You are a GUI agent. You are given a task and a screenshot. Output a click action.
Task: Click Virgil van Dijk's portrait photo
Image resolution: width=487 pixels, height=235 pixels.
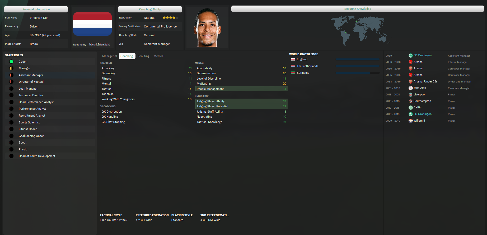tap(207, 27)
